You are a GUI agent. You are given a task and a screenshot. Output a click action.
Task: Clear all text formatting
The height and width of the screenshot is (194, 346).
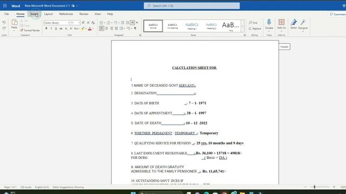coord(93,23)
